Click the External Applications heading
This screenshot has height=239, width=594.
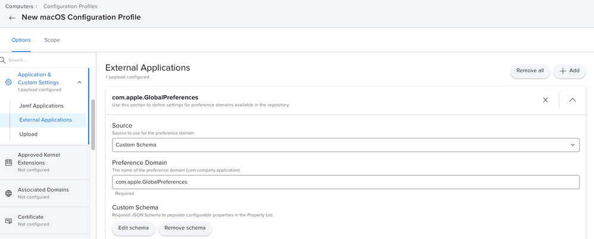148,68
